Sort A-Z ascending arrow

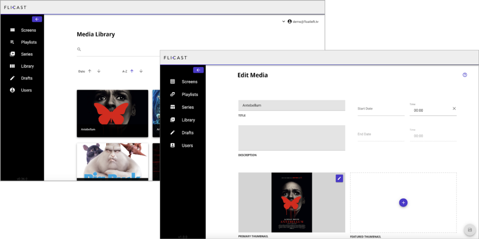[131, 71]
